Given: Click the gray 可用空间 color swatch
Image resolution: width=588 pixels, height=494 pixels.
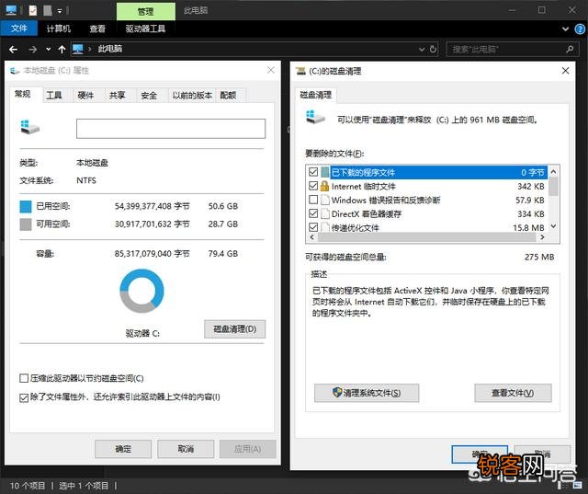Looking at the screenshot, I should tap(26, 224).
